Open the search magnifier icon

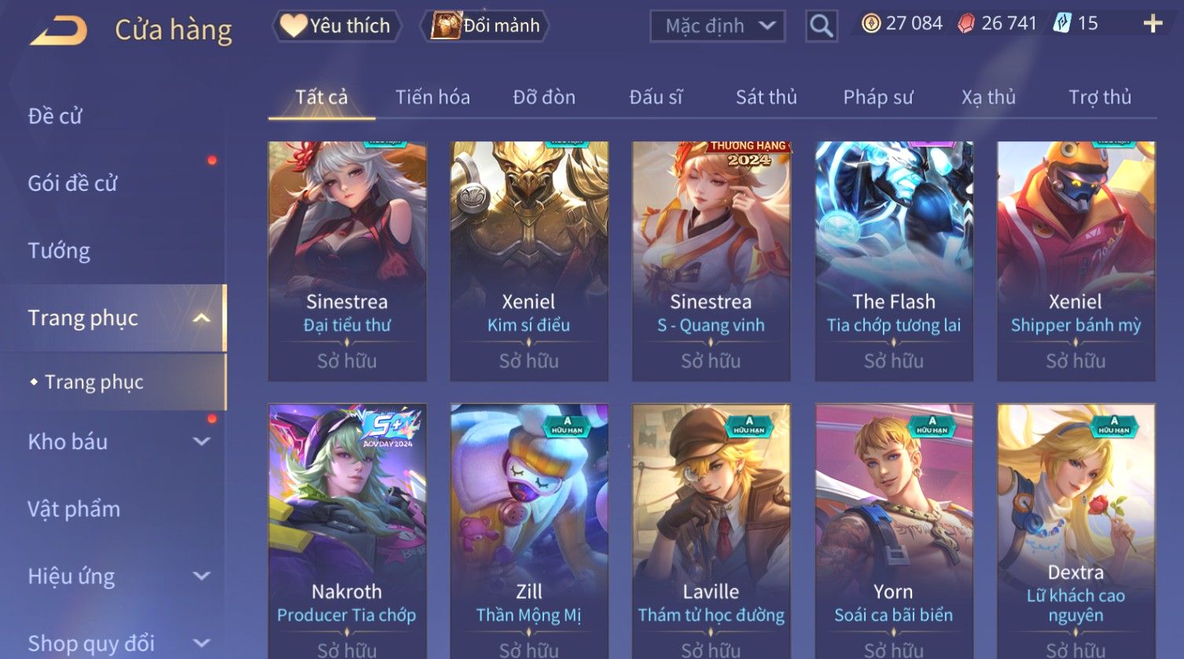(822, 27)
